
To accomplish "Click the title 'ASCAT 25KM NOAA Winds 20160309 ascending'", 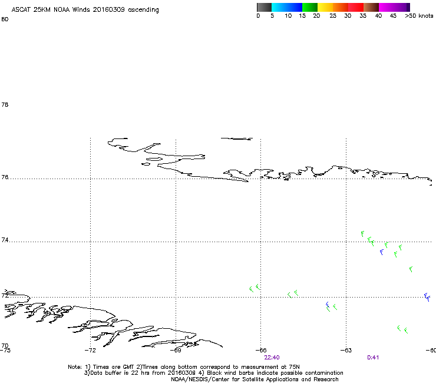I will [x=85, y=10].
